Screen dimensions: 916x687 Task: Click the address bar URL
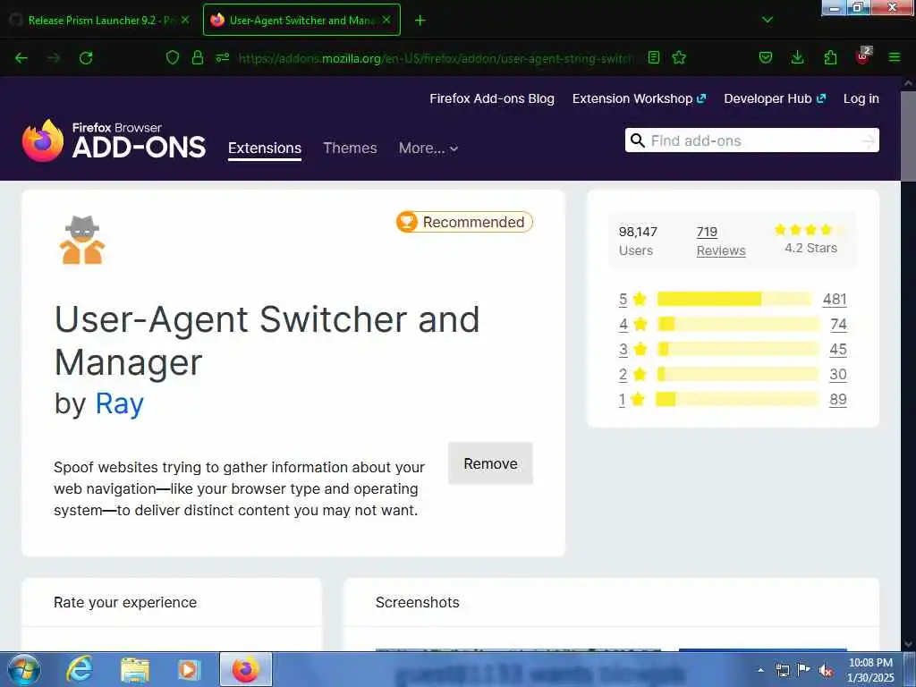436,58
